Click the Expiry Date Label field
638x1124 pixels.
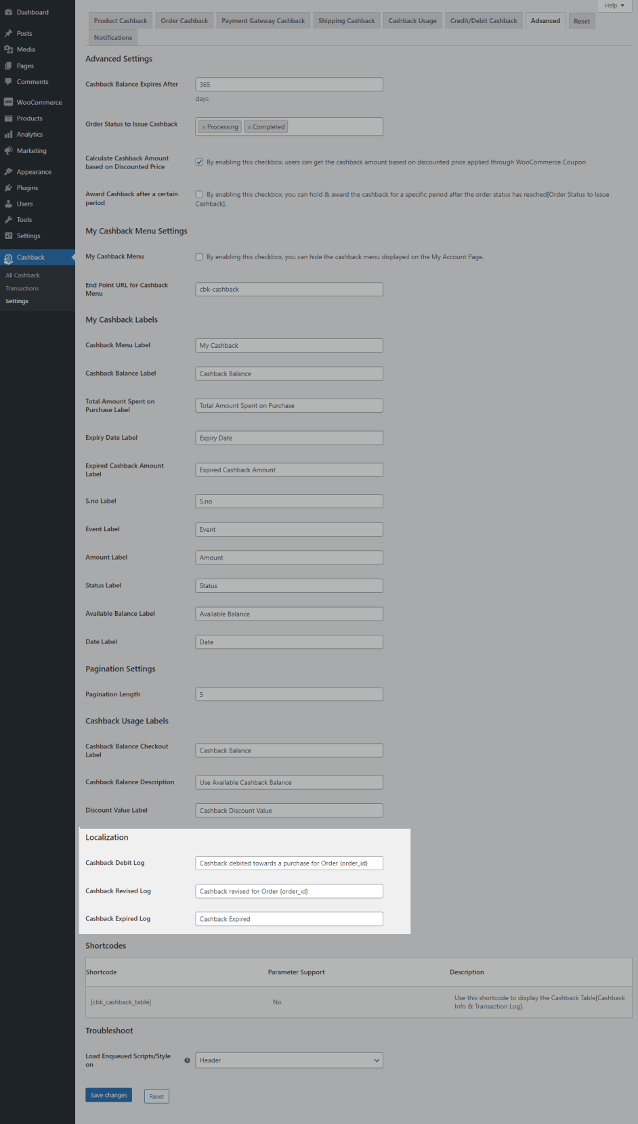(x=289, y=438)
